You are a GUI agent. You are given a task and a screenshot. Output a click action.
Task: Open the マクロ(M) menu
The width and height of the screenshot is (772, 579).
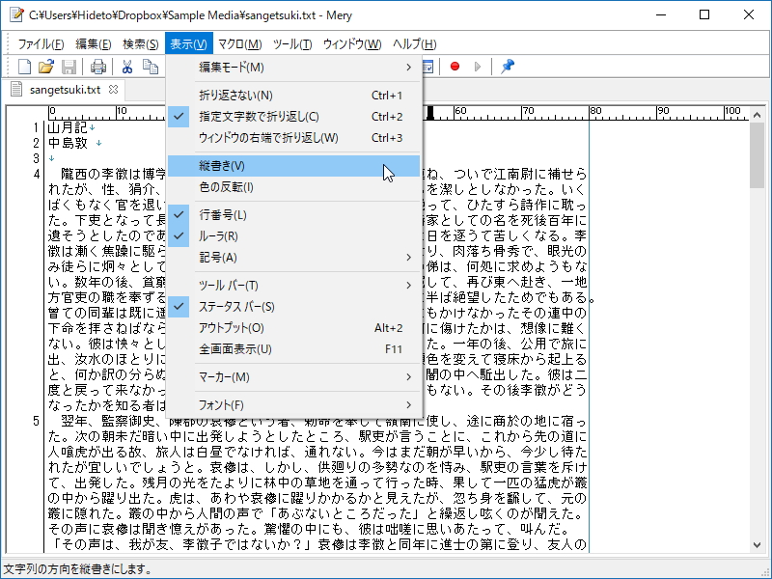point(239,43)
